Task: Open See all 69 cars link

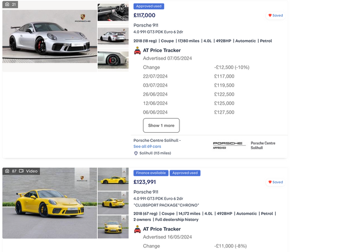Action: coord(147,146)
